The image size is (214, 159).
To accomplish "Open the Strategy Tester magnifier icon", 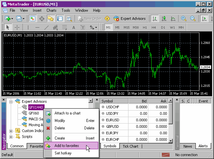I will (69, 19).
